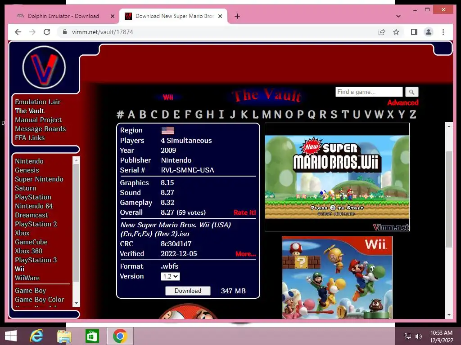Click the title screen screenshot thumbnail
Screen dimensions: 461x345
pyautogui.click(x=337, y=177)
